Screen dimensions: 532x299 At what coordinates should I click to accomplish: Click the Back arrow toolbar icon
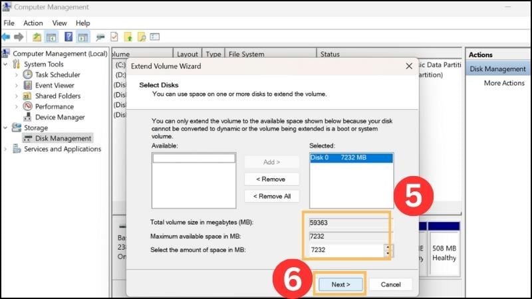coord(6,37)
